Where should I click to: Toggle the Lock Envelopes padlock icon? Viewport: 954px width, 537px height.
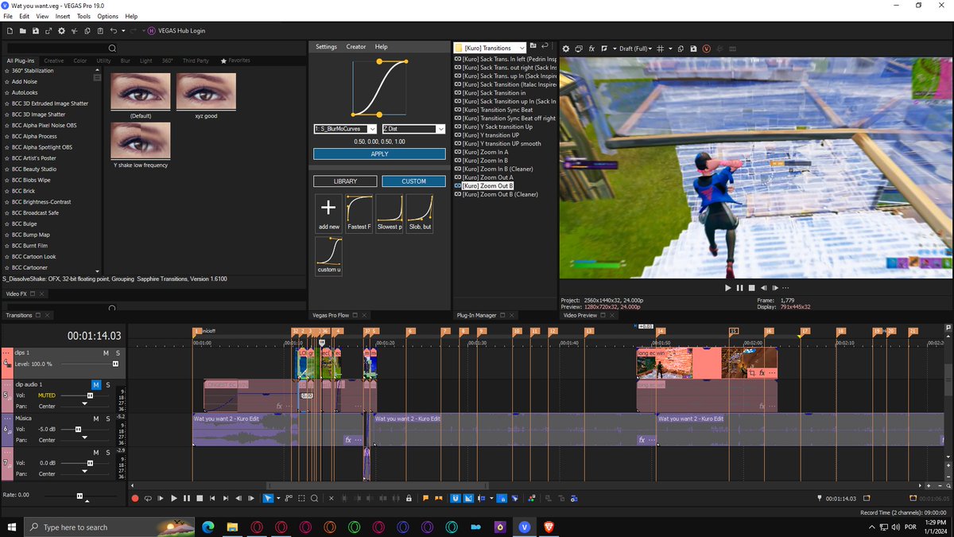(x=409, y=498)
